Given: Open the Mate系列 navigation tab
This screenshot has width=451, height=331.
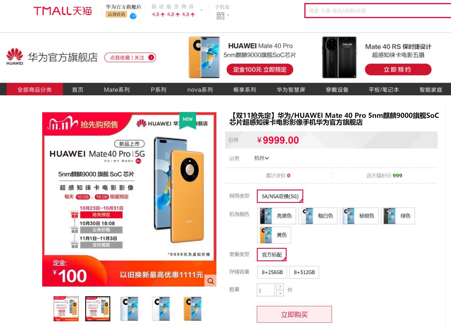Looking at the screenshot, I should [117, 89].
